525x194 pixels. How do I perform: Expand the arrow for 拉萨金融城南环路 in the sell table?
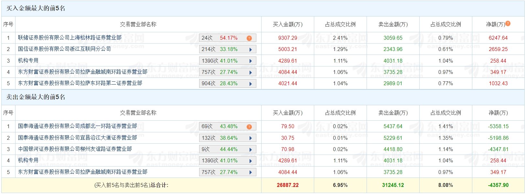251,172
